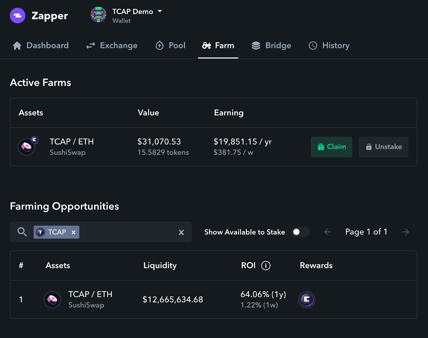428x338 pixels.
Task: Click the 1.22% (1w) ROI value
Action: (259, 305)
